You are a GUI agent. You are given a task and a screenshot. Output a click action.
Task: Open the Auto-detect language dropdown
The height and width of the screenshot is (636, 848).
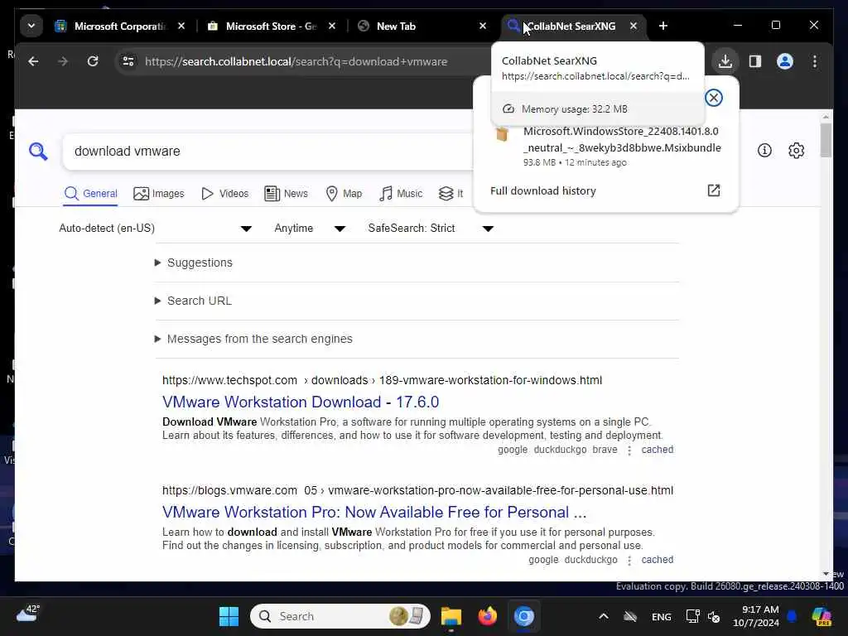click(155, 229)
